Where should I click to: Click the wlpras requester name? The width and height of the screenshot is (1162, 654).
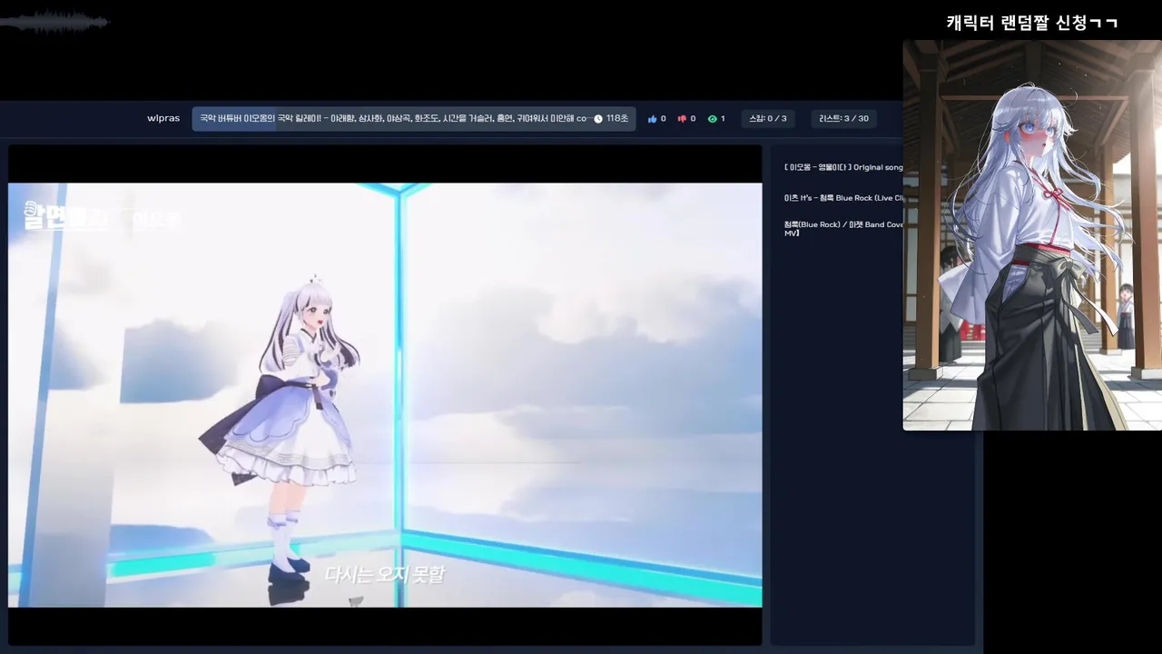163,119
